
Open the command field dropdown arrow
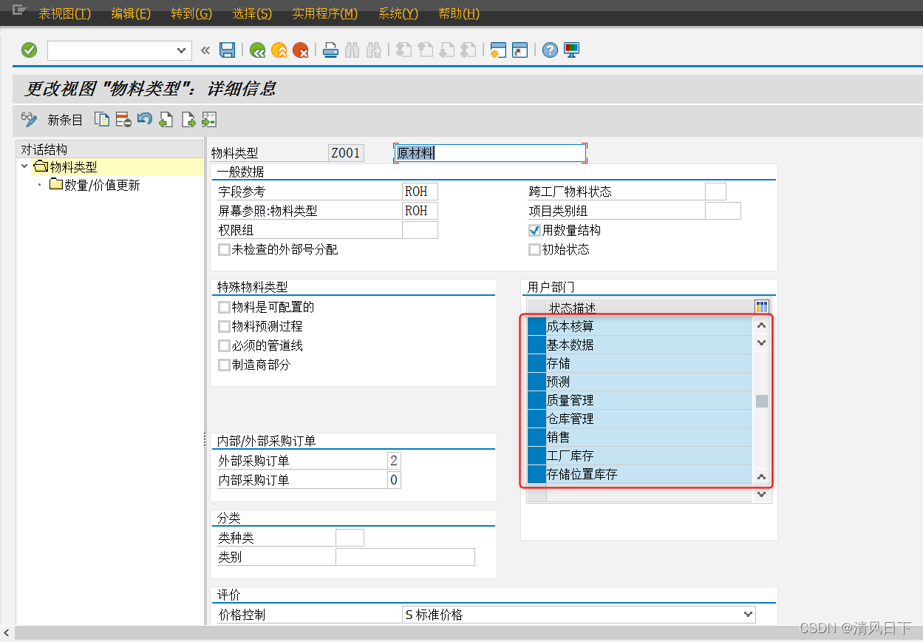tap(180, 50)
